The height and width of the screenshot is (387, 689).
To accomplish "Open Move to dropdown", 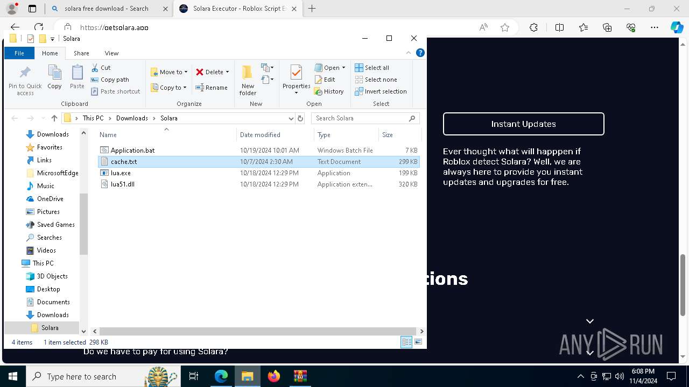I will 169,72.
